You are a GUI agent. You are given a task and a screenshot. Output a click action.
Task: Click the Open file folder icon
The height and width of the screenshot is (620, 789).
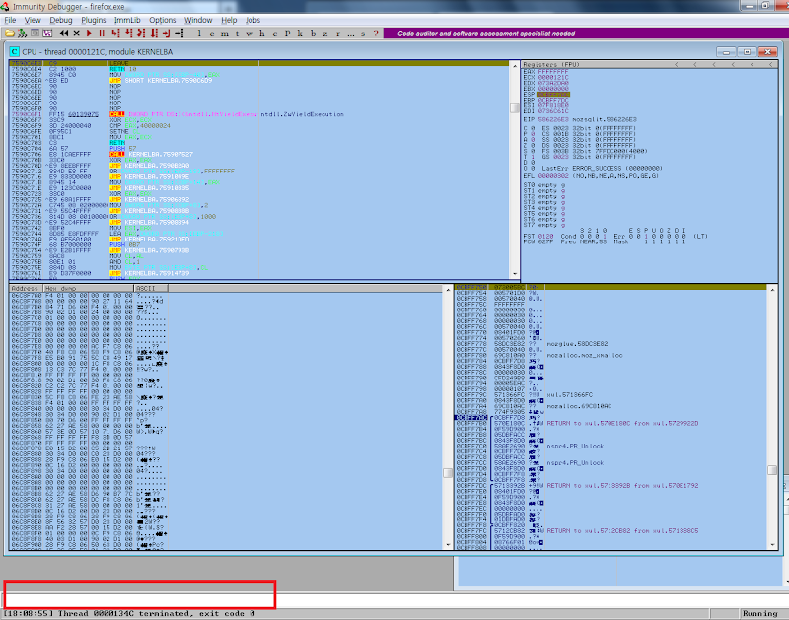9,33
